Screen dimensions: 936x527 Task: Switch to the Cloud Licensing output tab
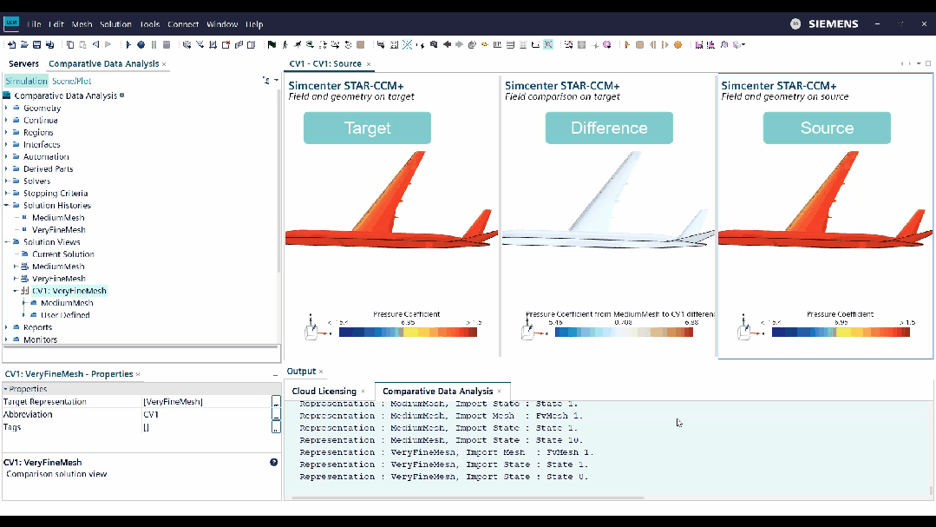[324, 391]
